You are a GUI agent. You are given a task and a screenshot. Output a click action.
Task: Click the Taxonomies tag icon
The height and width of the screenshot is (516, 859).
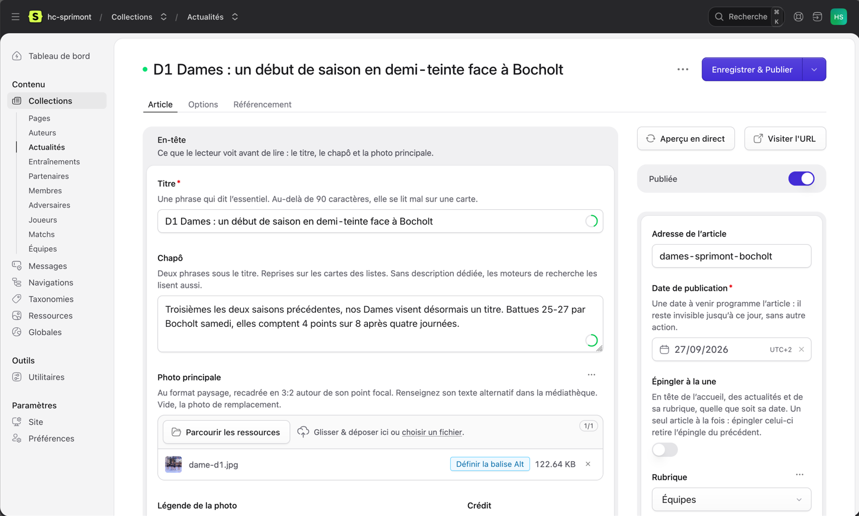[17, 299]
